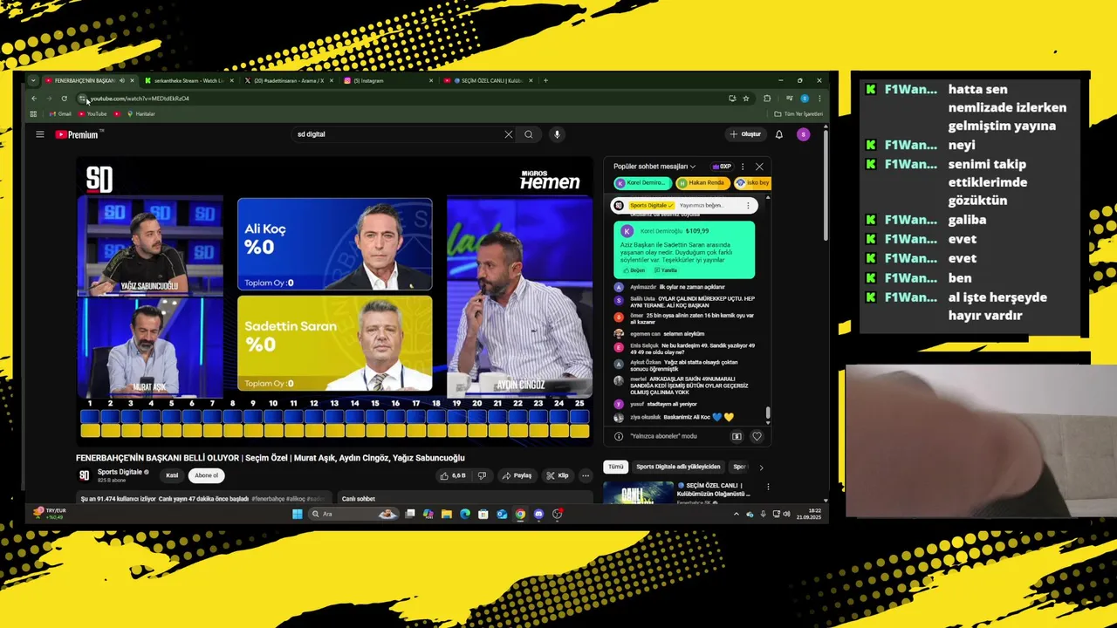This screenshot has width=1117, height=628.
Task: Join the channel with Katıl
Action: [x=172, y=475]
